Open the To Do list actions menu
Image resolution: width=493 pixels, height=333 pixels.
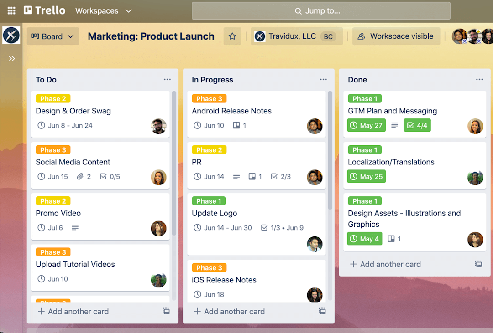[167, 79]
